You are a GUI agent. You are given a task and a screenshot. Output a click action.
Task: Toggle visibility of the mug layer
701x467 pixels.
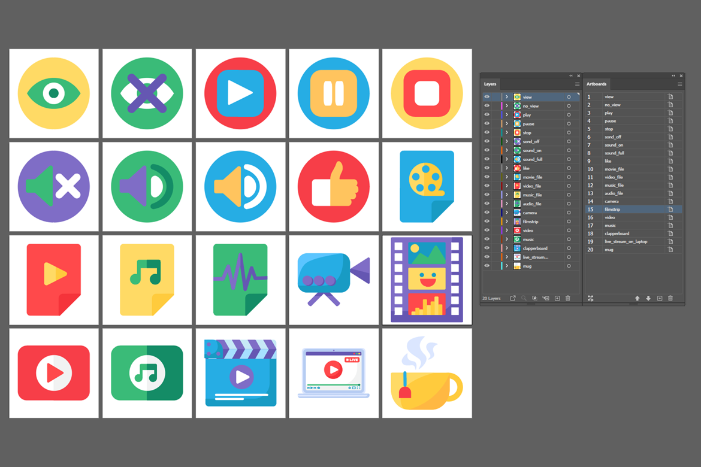click(x=487, y=265)
